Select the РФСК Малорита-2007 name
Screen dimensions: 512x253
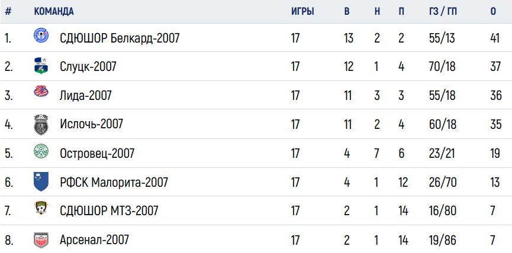pos(114,182)
